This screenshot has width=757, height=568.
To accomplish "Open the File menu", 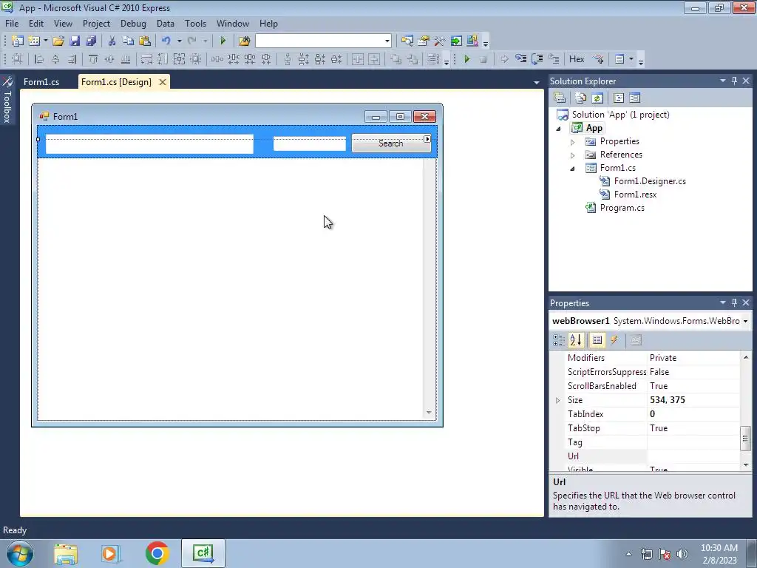I will [12, 23].
